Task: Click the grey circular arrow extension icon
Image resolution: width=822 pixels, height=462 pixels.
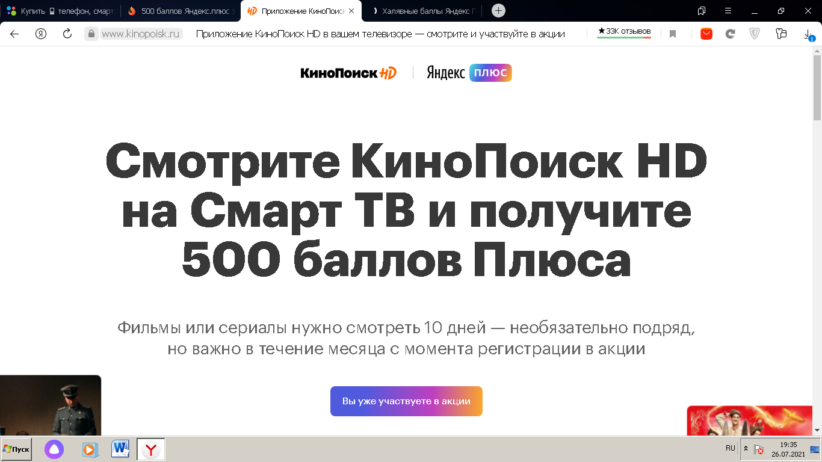Action: click(731, 34)
